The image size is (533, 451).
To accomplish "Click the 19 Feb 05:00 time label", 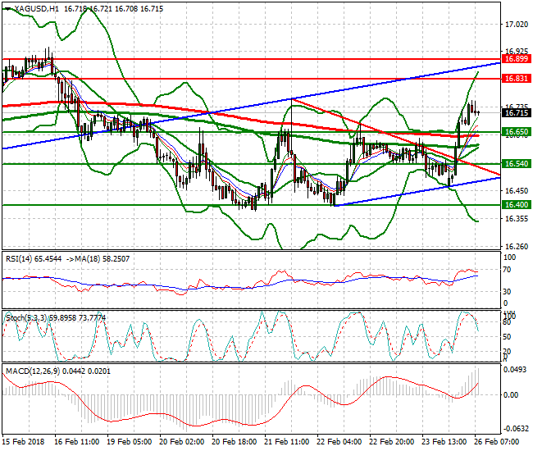I will (x=130, y=442).
